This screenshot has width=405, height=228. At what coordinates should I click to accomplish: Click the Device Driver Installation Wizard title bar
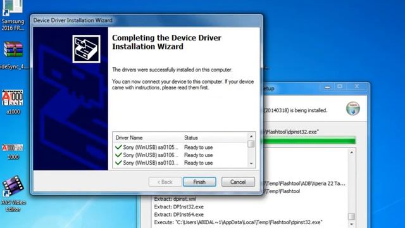(146, 20)
